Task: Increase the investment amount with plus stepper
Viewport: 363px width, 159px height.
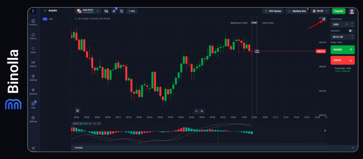Action: 352,23
